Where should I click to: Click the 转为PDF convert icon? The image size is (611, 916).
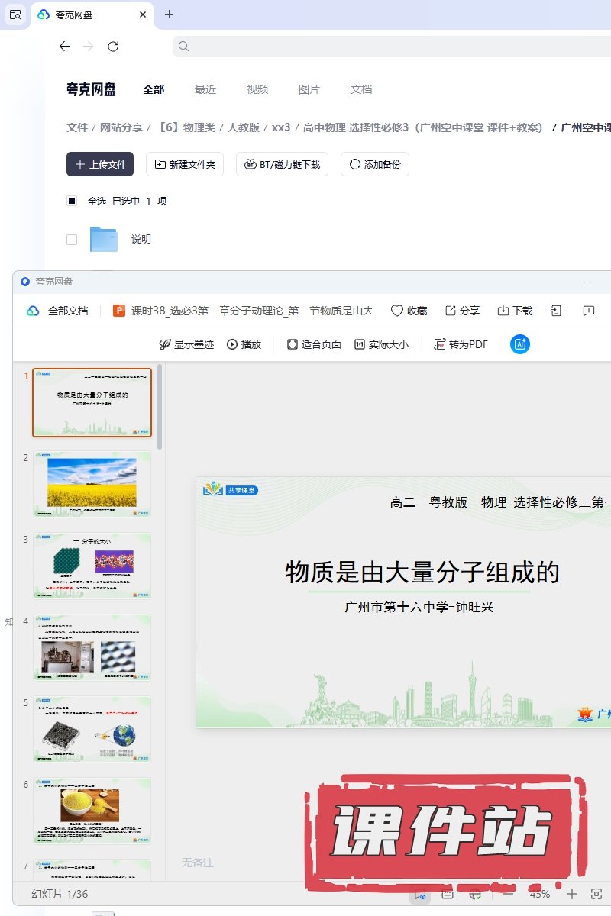coord(440,344)
